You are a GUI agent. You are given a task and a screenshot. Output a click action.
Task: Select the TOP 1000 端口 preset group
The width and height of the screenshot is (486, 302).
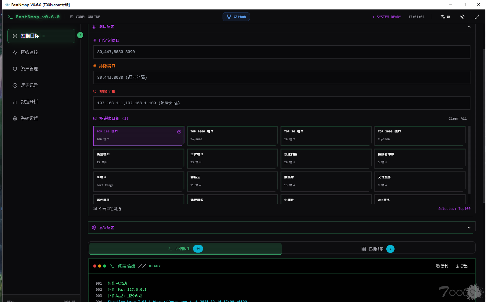232,135
